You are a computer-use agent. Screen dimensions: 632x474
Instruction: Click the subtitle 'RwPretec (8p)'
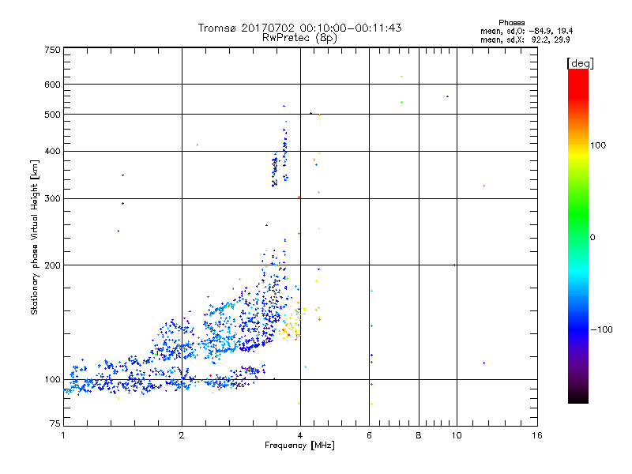click(x=299, y=38)
